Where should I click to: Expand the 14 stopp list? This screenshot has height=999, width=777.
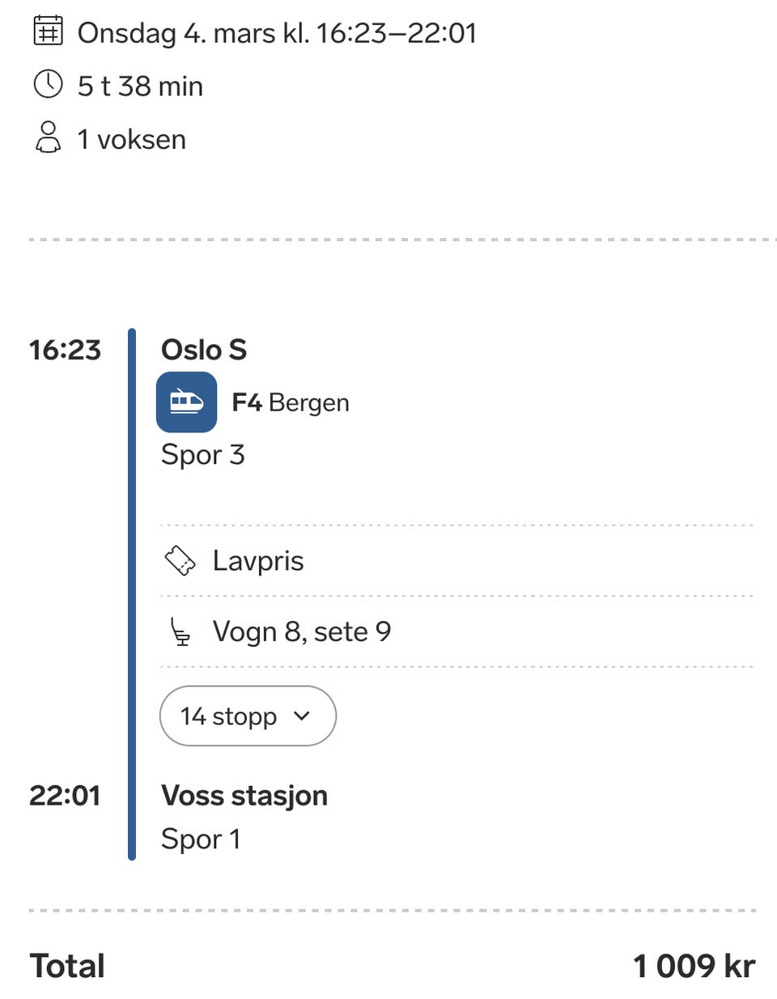[x=247, y=716]
